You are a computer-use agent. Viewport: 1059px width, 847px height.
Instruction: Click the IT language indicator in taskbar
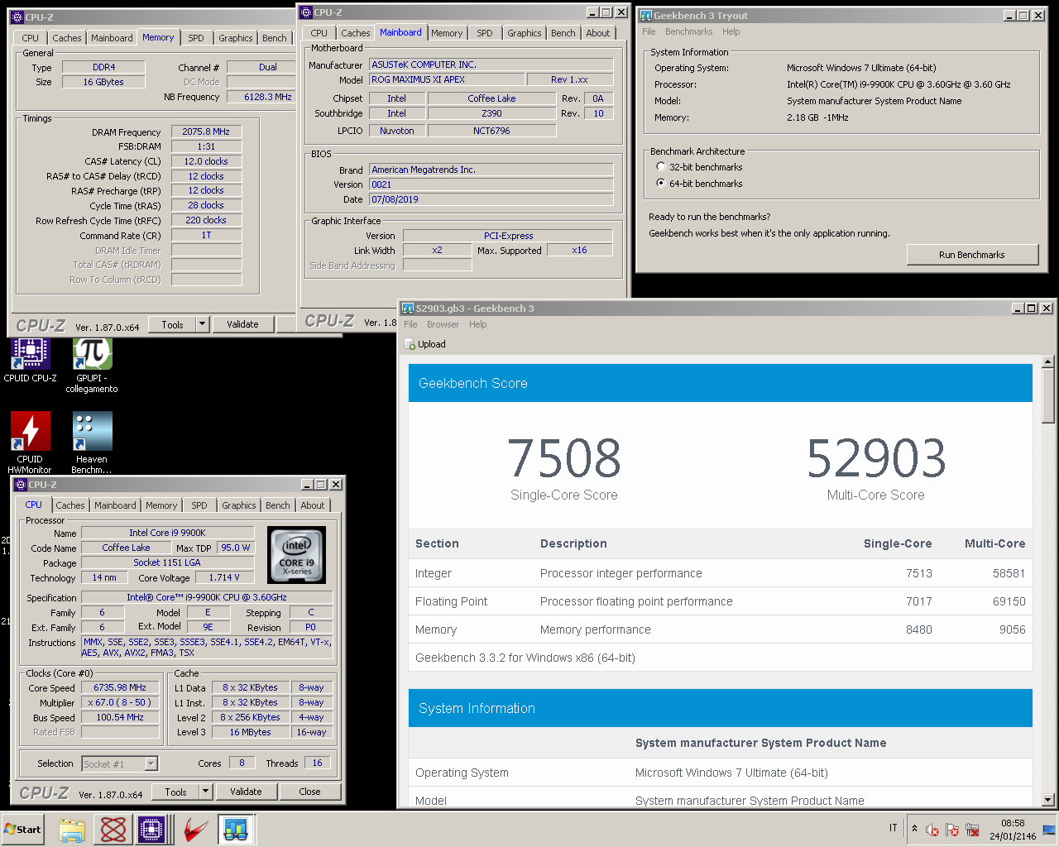(893, 828)
